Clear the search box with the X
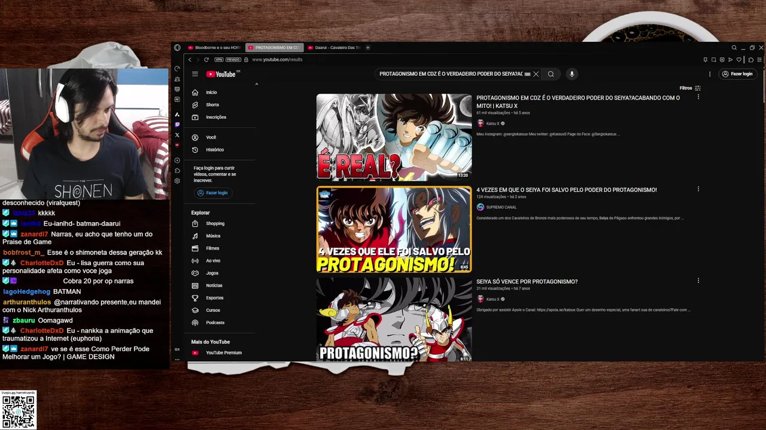This screenshot has width=766, height=430. coord(536,74)
